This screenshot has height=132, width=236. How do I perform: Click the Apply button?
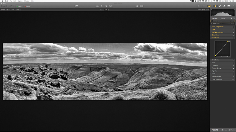click(20, 6)
